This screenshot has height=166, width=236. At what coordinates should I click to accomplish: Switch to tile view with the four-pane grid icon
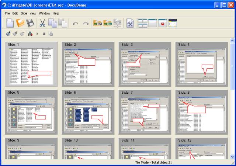(143, 23)
